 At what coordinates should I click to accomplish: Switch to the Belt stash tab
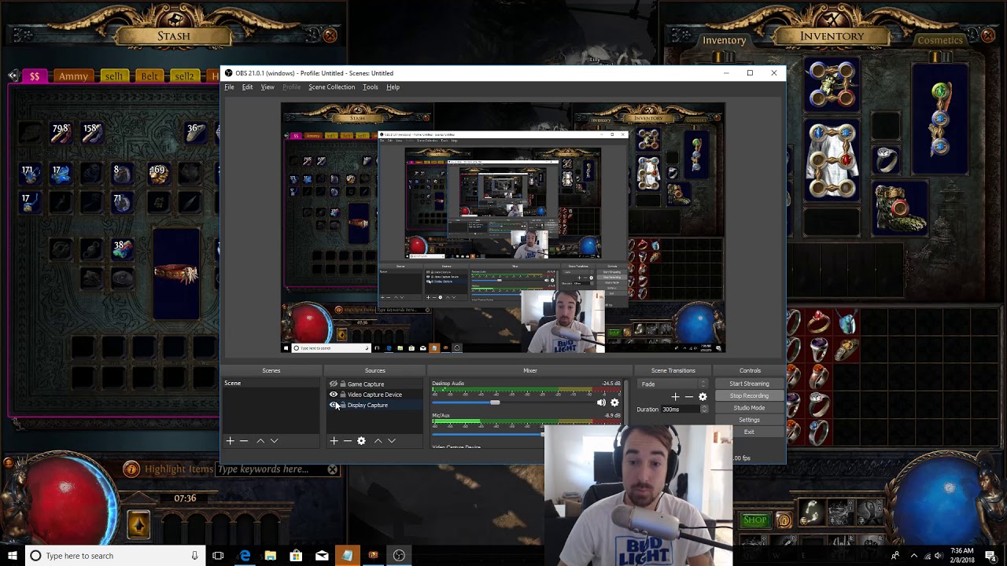[x=149, y=76]
